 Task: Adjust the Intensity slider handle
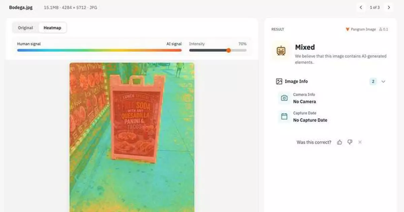(229, 50)
